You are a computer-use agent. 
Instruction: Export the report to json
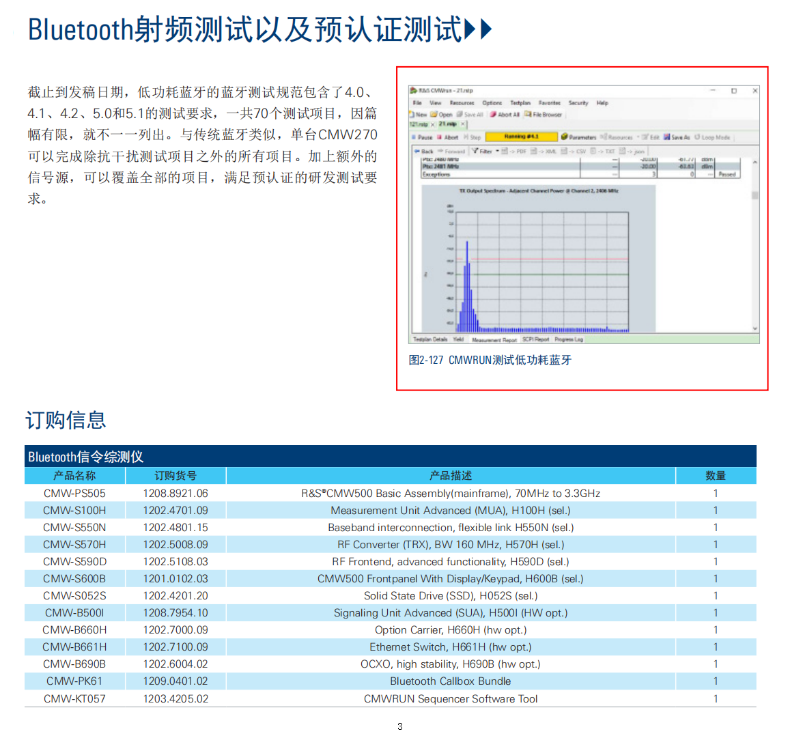pyautogui.click(x=632, y=151)
